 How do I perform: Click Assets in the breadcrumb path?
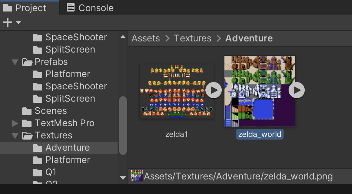pos(146,38)
